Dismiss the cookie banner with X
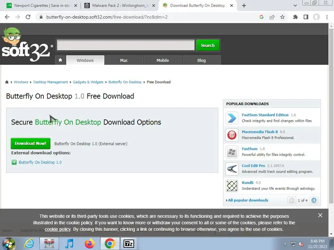Screen dimensions: 334x250 point(320,215)
